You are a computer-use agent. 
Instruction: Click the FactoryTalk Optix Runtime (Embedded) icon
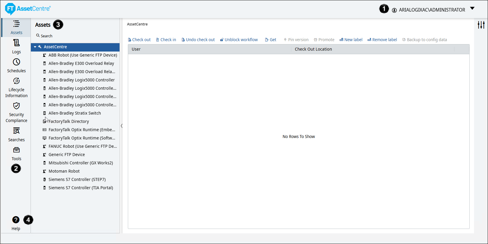pyautogui.click(x=44, y=130)
